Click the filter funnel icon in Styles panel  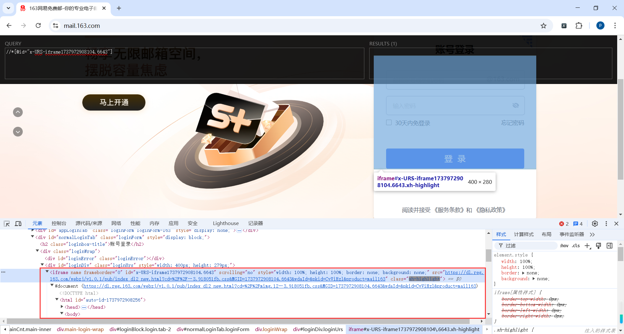[x=501, y=246]
